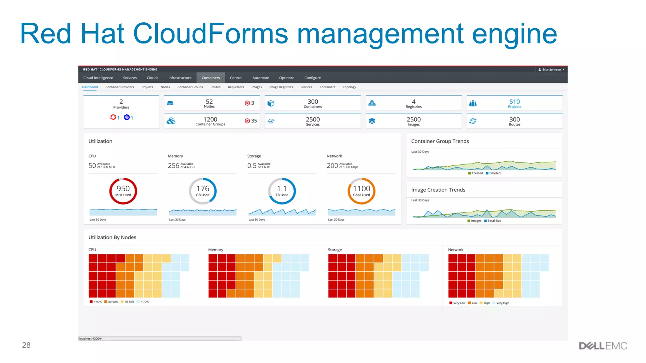Click the Very Low network legend swatch

coord(451,303)
